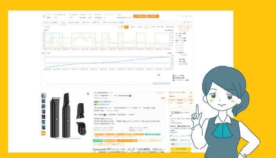The height and width of the screenshot is (158, 276).
Task: Select the orange grid chart-view button
Action: point(126,27)
